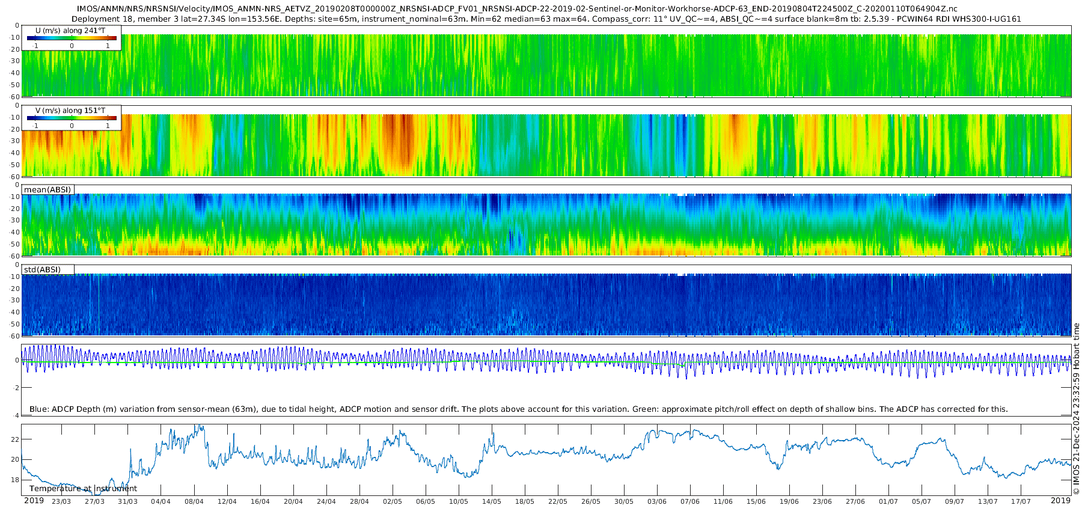
Task: Click the 2019 year label at bottom right
Action: 1060,501
